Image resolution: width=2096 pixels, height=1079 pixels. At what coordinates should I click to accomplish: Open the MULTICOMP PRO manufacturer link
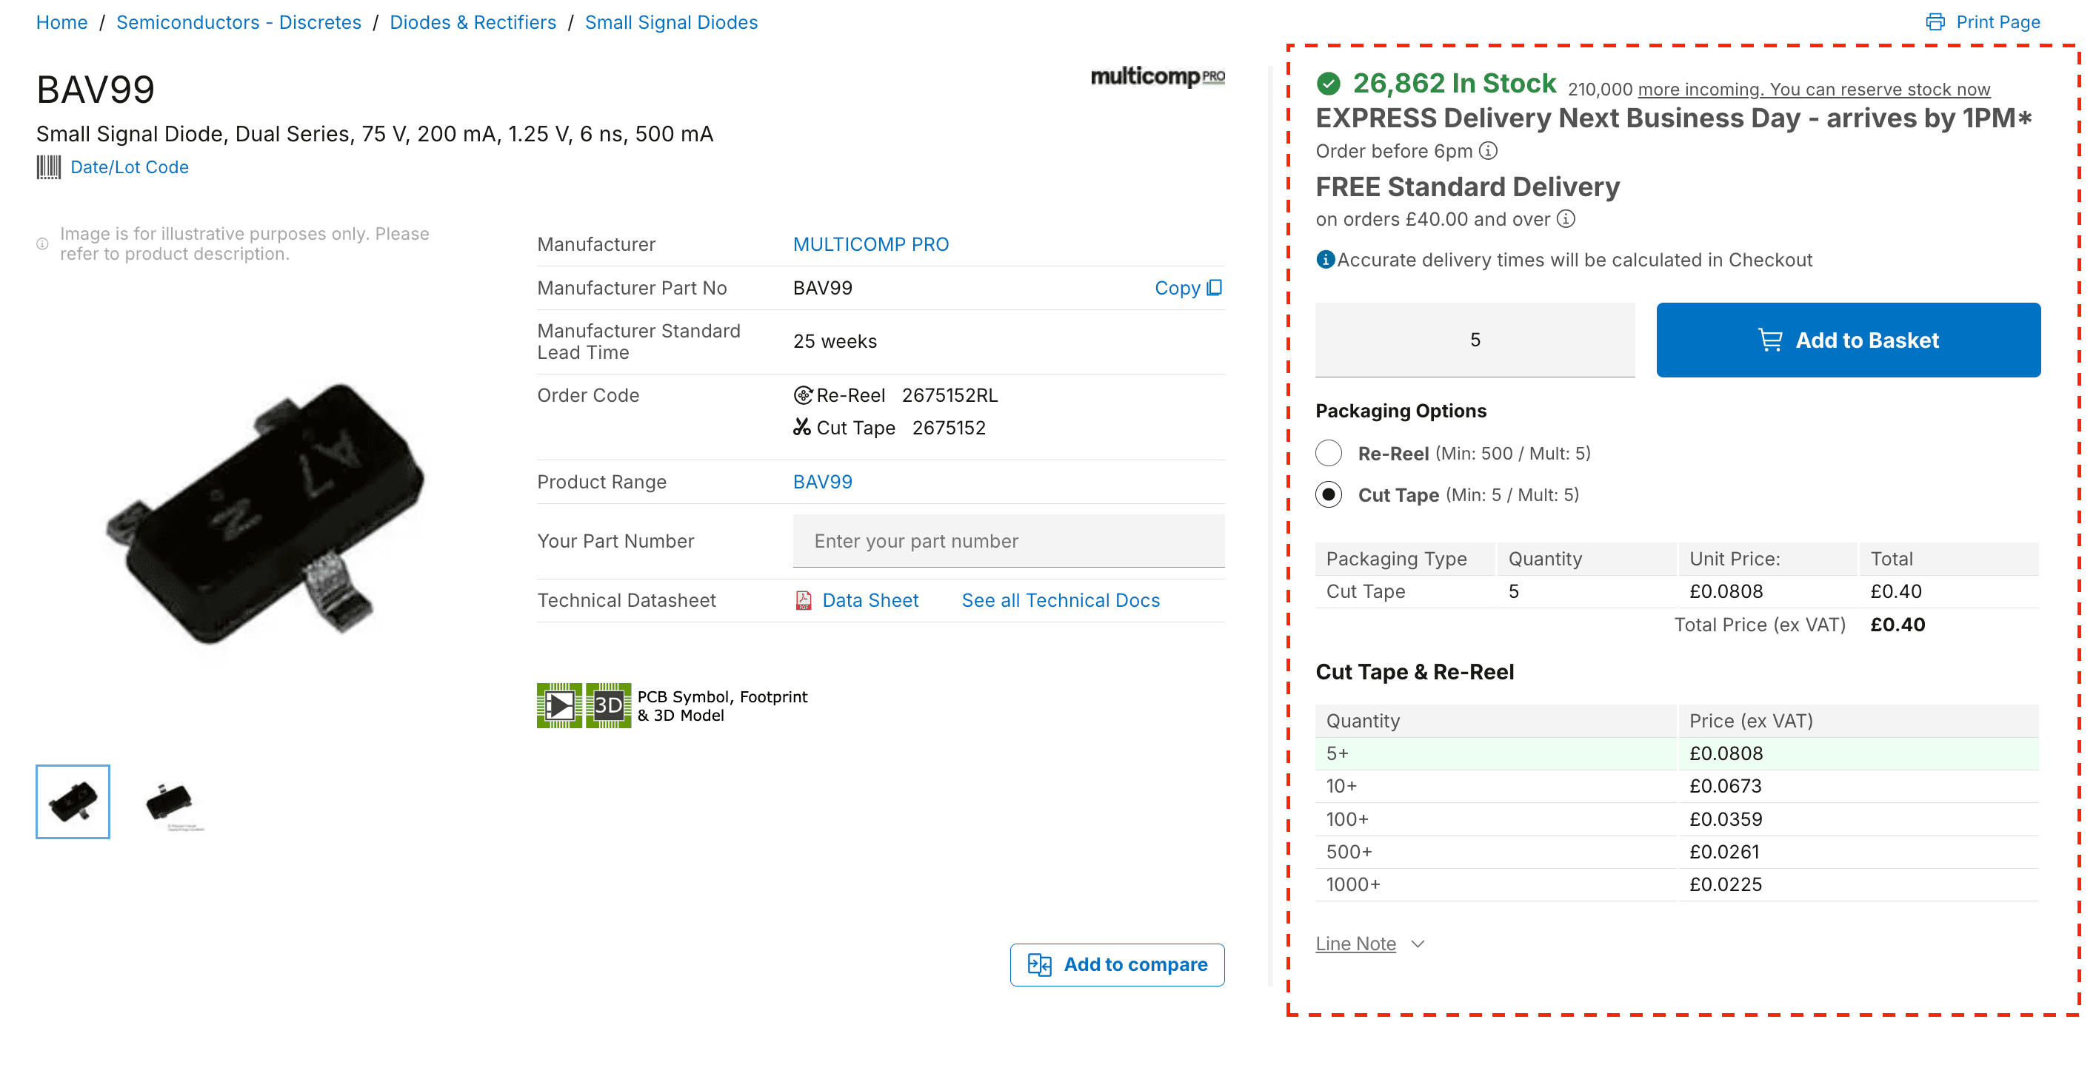(x=871, y=245)
